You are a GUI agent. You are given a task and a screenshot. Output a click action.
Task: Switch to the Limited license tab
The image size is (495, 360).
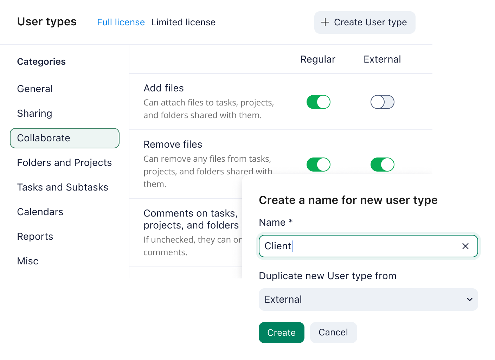click(184, 22)
